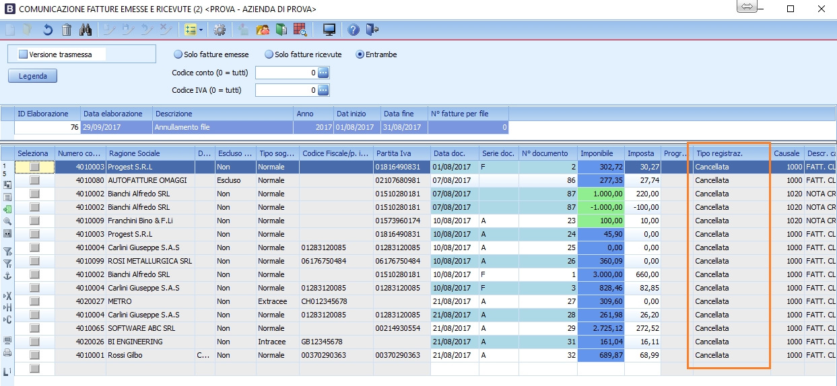Tick the Versione trasmessa checkbox
Viewport: 837px width, 386px height.
pyautogui.click(x=23, y=54)
